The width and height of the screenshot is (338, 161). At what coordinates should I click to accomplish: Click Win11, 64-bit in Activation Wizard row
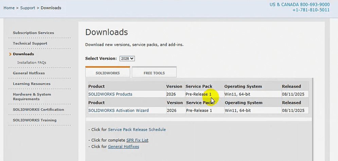238,110
